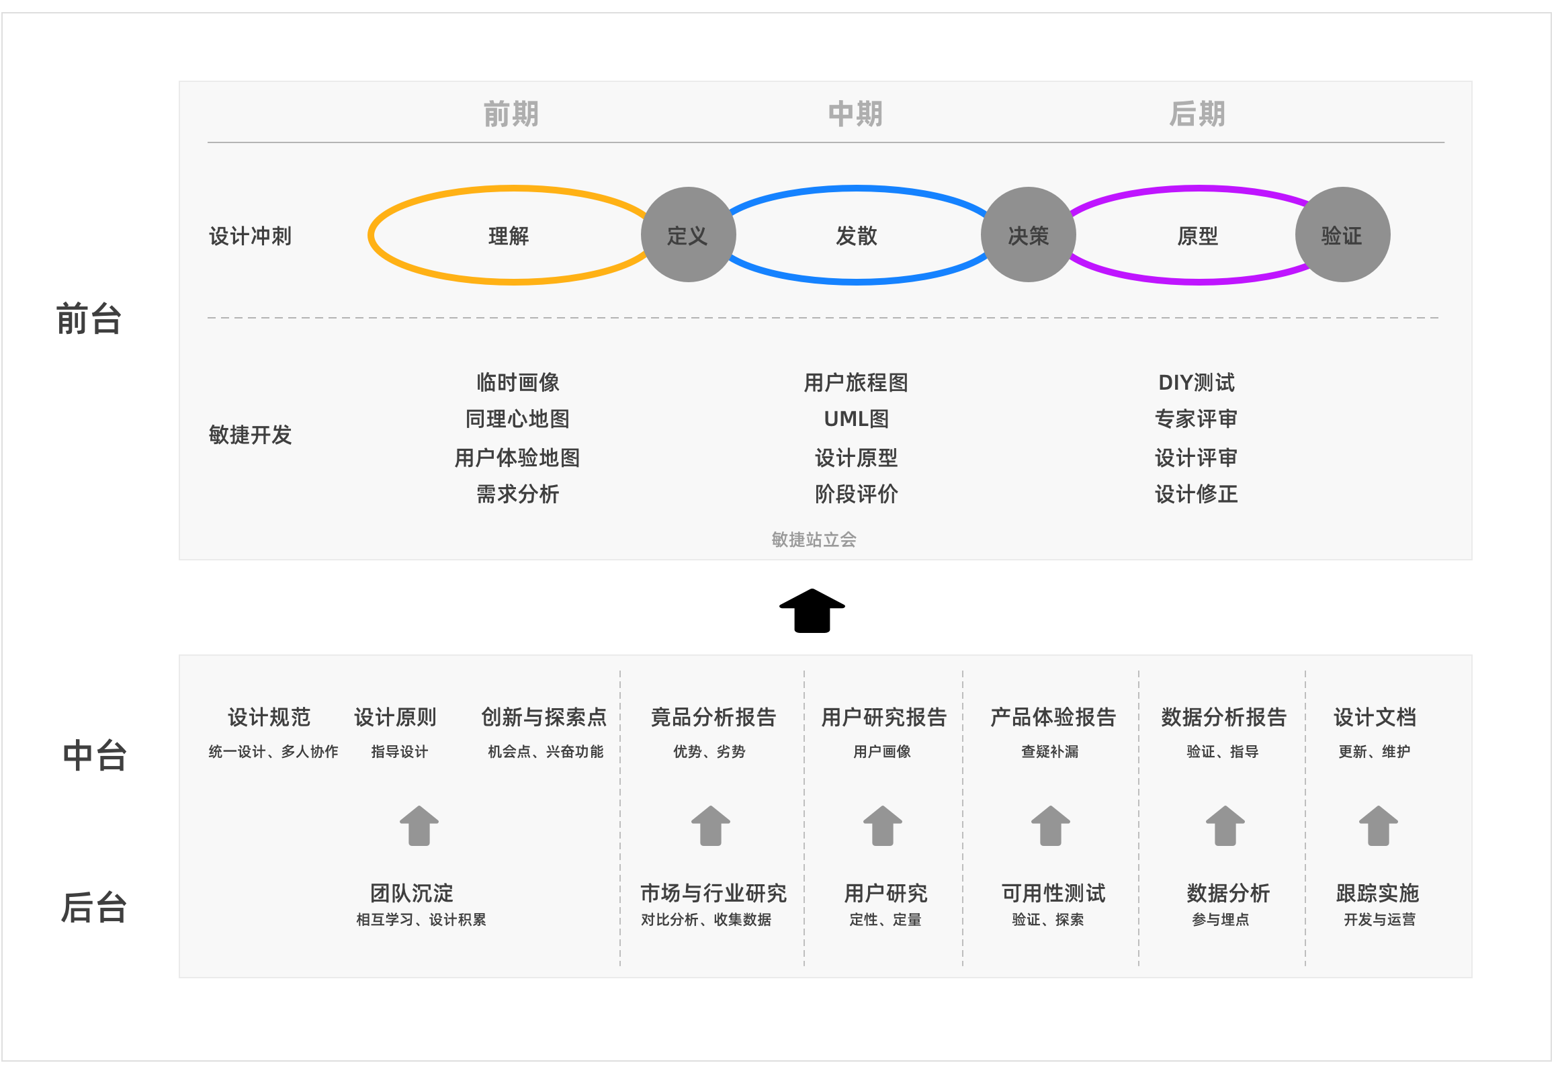1560x1067 pixels.
Task: Click the purple 原型 ellipse
Action: [1197, 236]
